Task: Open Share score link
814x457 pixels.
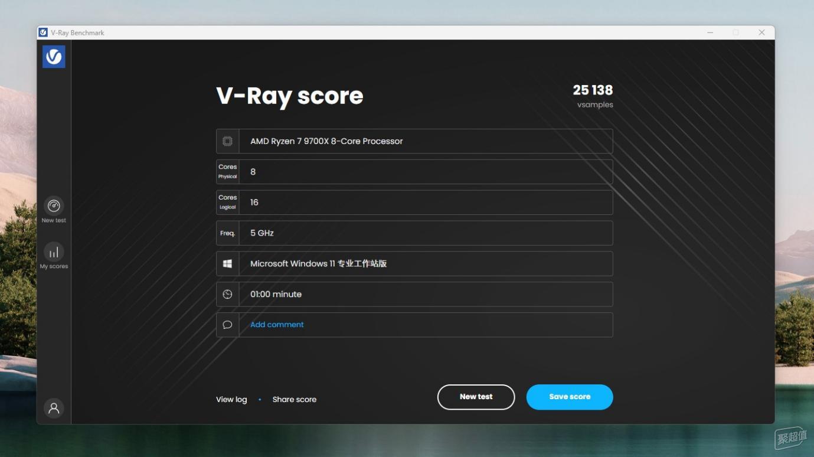Action: [295, 400]
